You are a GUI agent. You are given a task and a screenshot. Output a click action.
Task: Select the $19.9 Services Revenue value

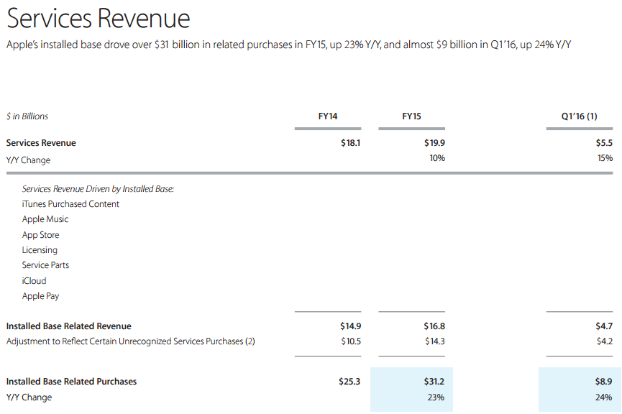(x=434, y=143)
